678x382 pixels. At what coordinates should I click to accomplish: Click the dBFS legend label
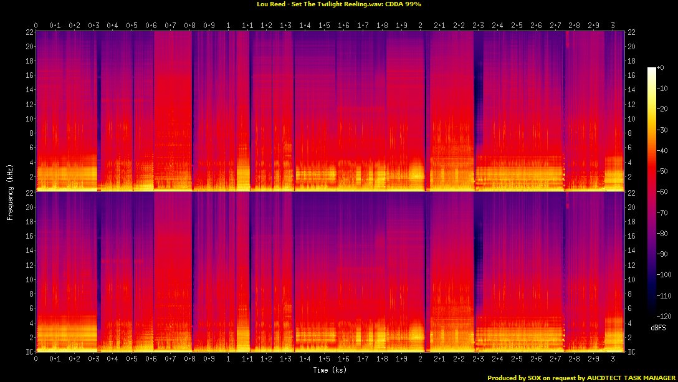(x=658, y=328)
